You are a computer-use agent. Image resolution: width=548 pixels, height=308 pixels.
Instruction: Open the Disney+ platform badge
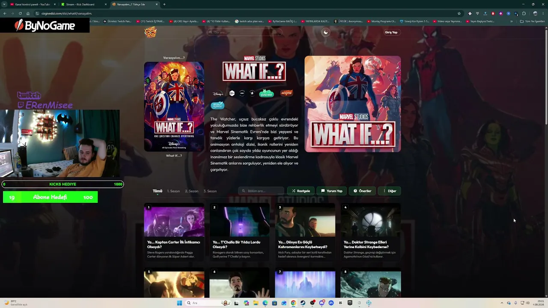click(218, 93)
